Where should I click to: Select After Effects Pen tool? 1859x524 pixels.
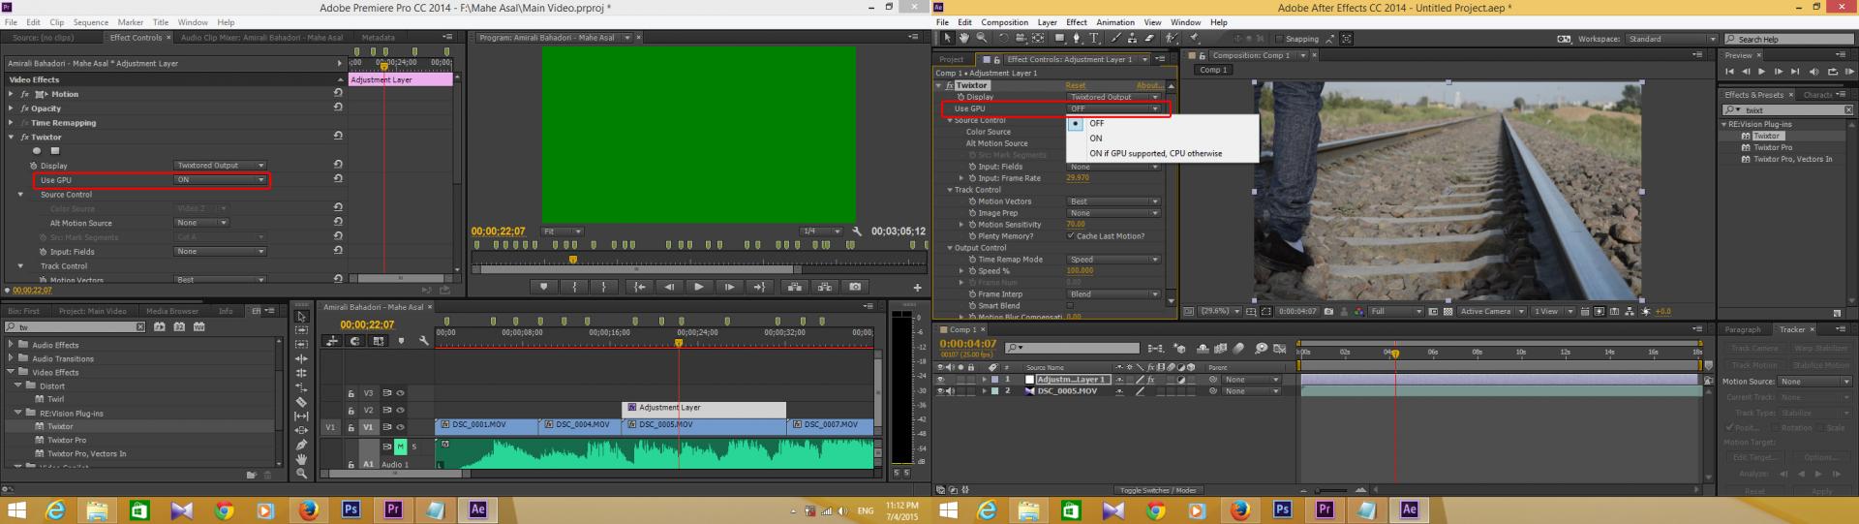pyautogui.click(x=1077, y=39)
